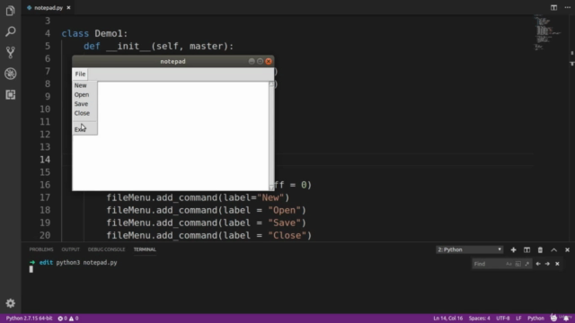Click 'Ln 14, Col 16' in the status bar
Screen dimensions: 575x323
(447, 319)
